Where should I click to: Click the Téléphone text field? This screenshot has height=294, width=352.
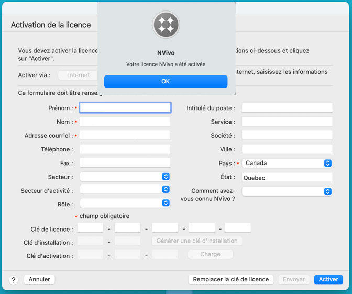point(125,149)
